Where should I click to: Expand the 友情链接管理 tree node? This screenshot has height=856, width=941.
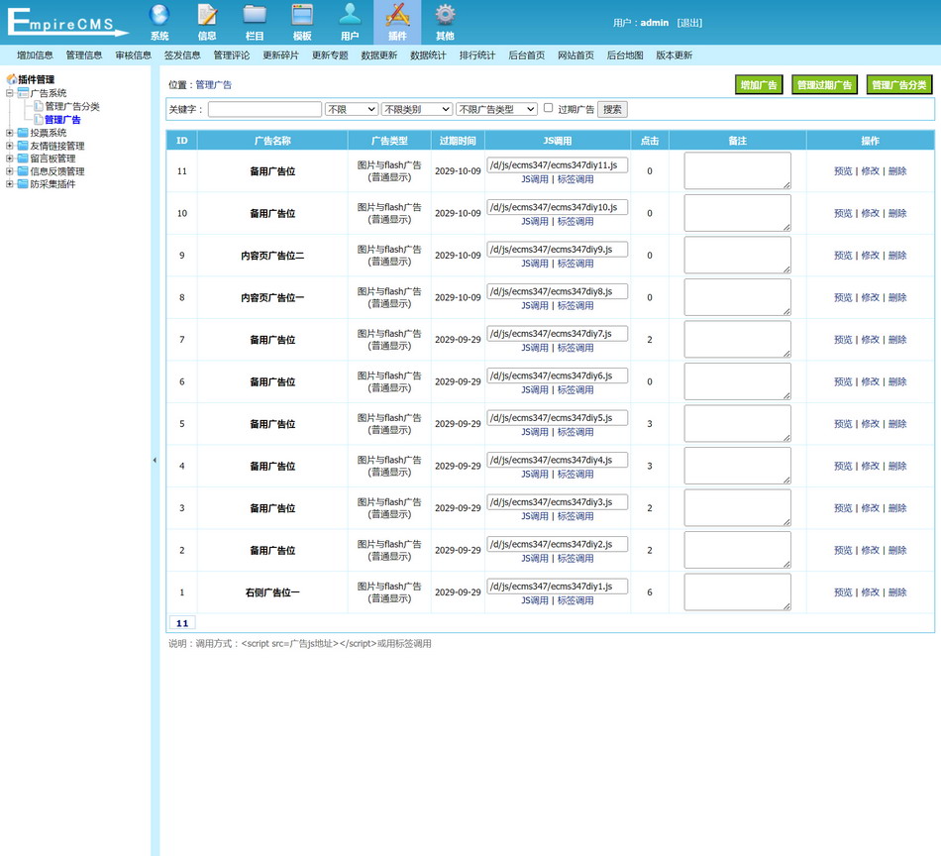[10, 146]
